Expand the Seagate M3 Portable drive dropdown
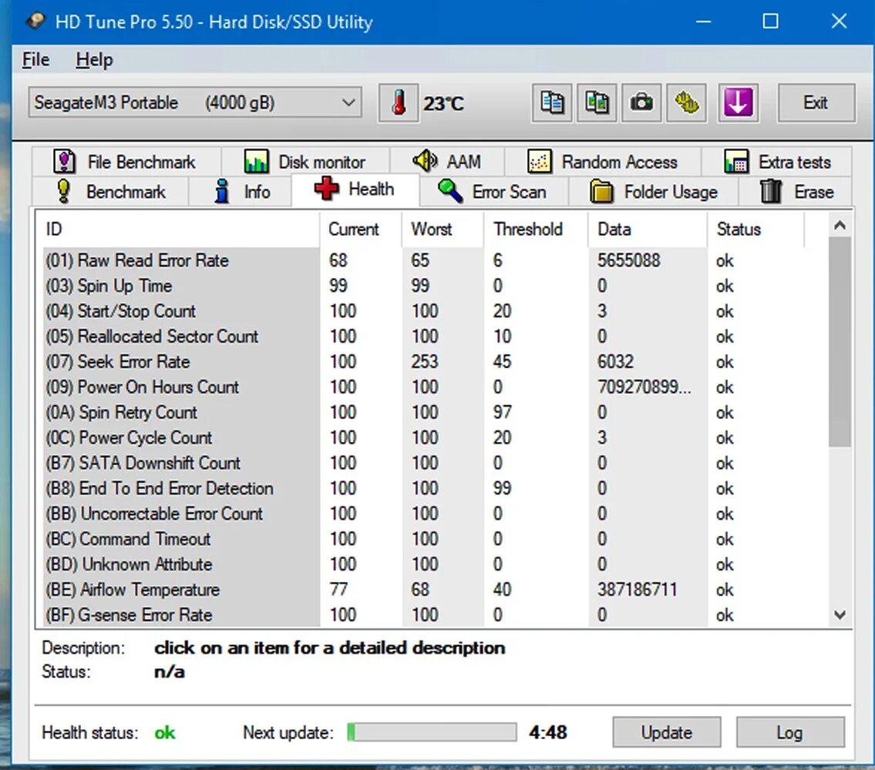The width and height of the screenshot is (875, 770). click(195, 102)
